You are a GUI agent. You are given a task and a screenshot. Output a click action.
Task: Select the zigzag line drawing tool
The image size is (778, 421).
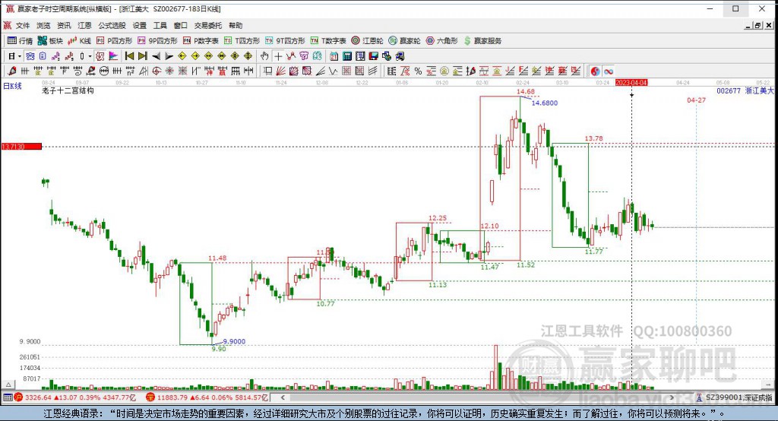coord(291,56)
